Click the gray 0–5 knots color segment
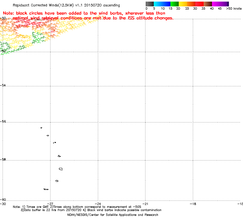Viewport: 243px width, 220px height. (x=150, y=4)
